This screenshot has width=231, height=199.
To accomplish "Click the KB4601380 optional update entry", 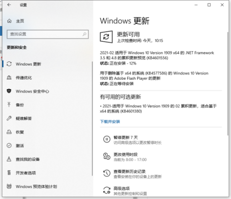I will (158, 108).
